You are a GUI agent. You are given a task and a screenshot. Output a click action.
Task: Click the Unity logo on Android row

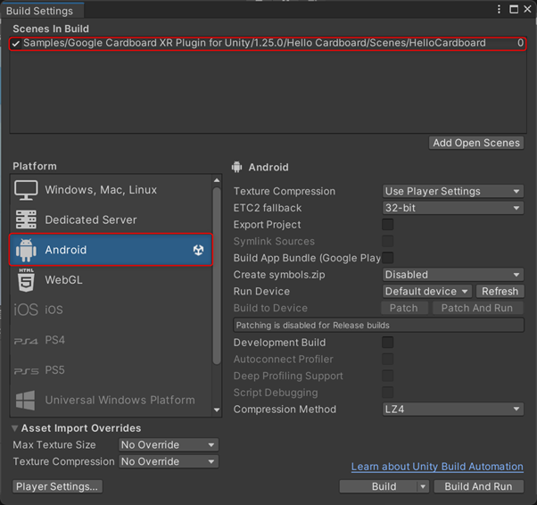point(198,250)
